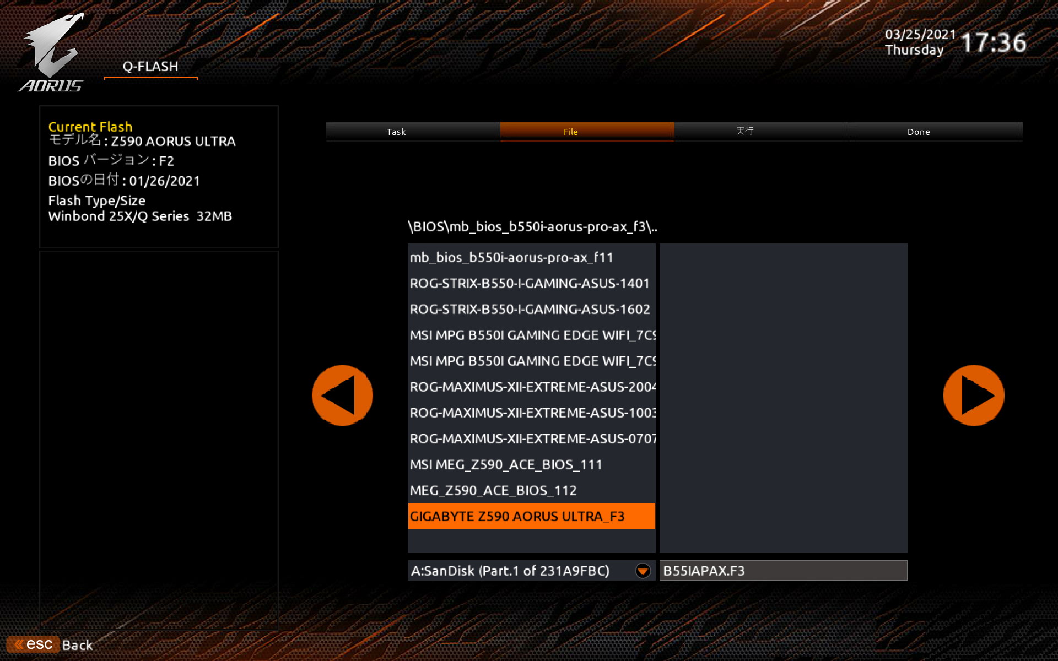Click the 17:36 clock display
Image resolution: width=1058 pixels, height=661 pixels.
[x=994, y=42]
